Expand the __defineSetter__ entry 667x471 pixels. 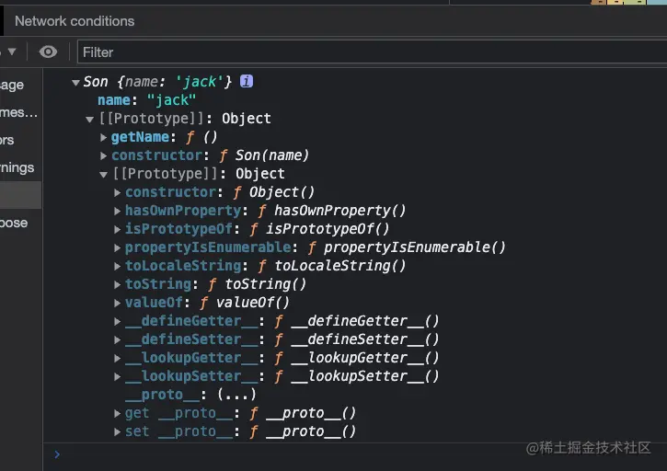[x=118, y=339]
